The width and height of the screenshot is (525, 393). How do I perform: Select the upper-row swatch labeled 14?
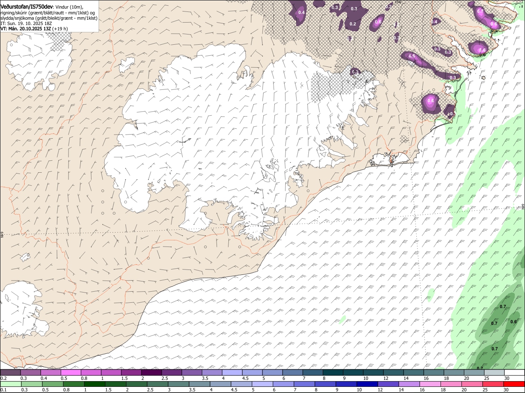(413, 372)
